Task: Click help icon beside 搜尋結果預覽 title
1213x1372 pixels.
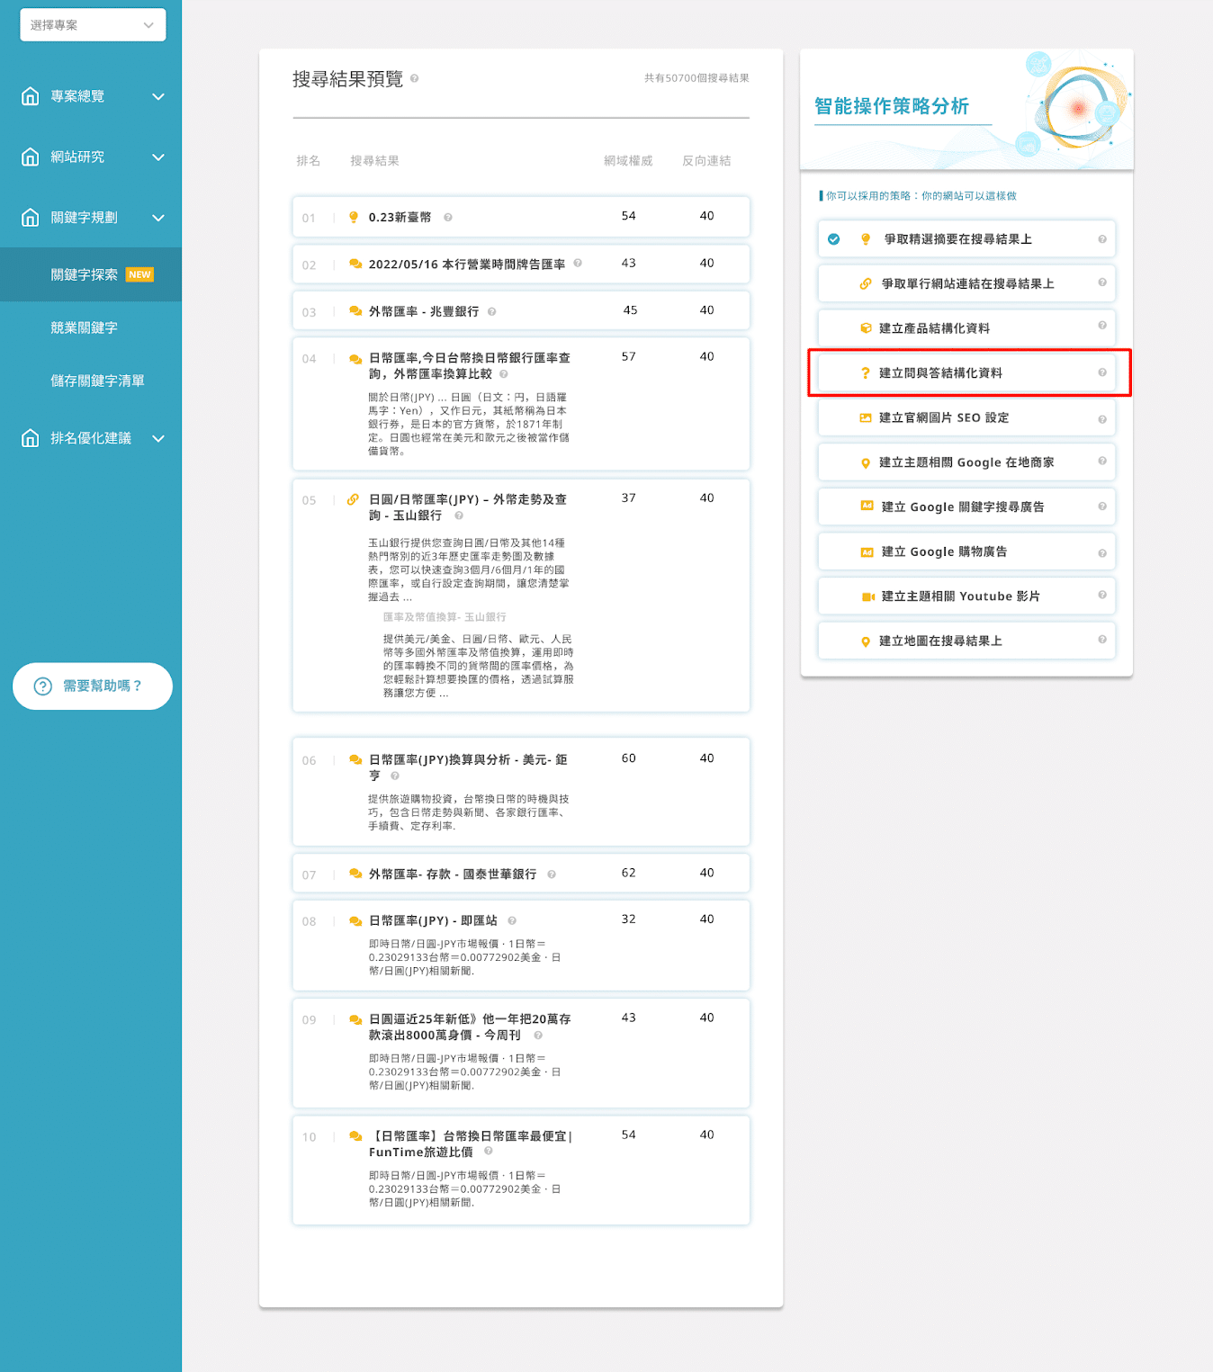Action: (414, 79)
